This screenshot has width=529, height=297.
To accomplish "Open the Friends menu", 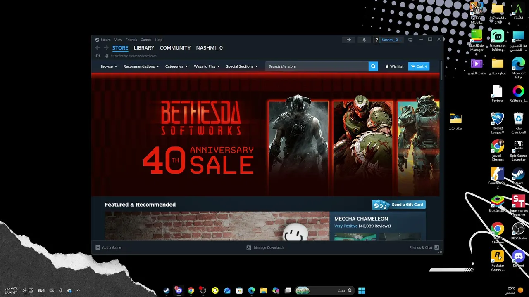I will coord(131,40).
